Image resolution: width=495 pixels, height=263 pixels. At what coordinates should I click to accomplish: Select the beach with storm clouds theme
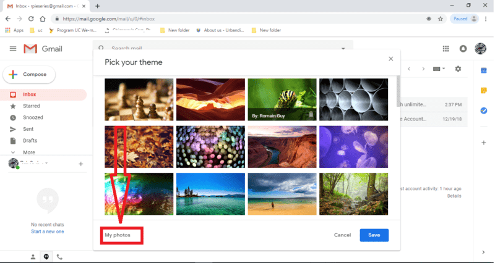point(282,194)
